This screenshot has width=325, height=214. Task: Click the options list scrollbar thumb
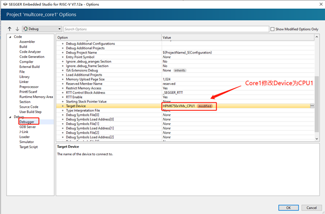pos(317,104)
